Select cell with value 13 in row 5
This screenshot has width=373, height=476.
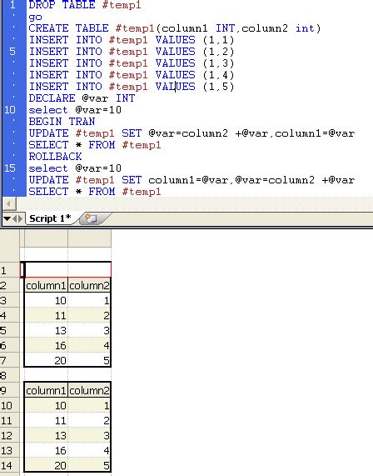tap(46, 330)
